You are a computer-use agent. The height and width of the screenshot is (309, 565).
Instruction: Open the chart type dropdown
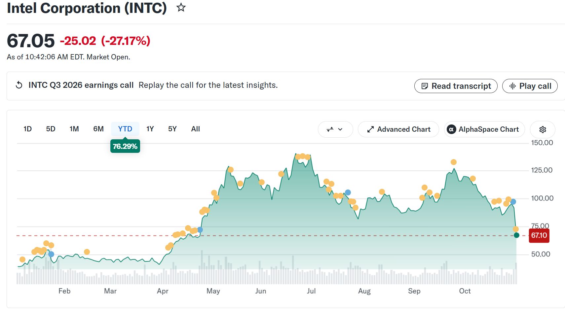click(x=335, y=129)
